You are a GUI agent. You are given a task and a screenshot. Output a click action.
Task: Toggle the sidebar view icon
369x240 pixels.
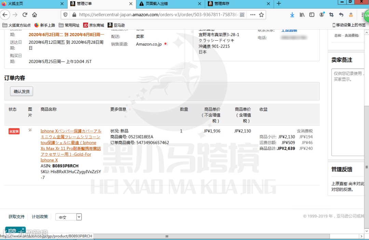pos(312,15)
